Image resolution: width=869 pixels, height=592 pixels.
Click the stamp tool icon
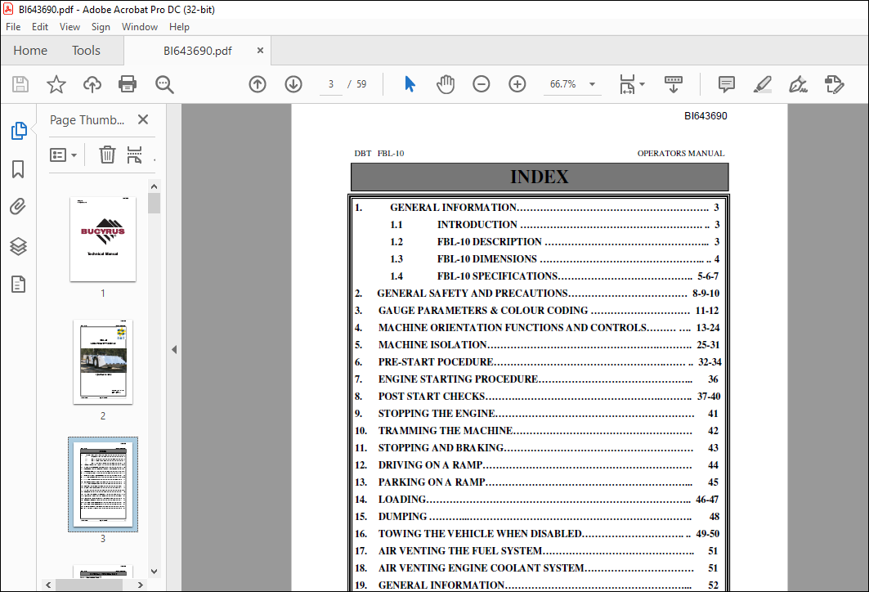(834, 84)
